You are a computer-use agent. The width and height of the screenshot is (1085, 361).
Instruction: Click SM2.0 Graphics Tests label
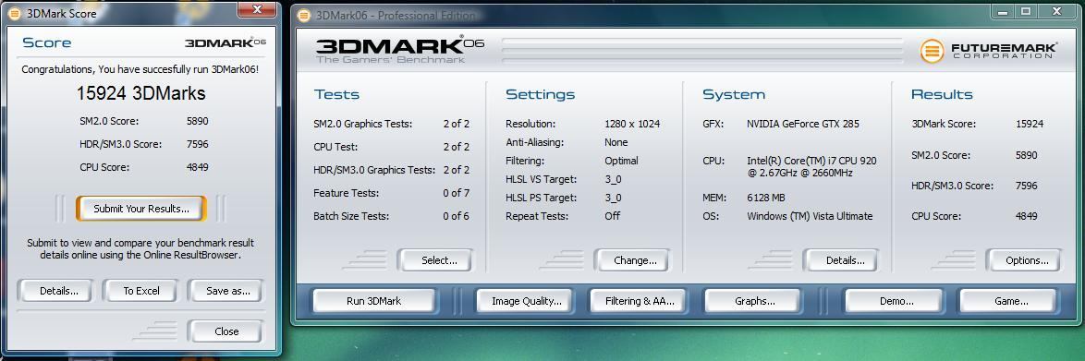(362, 124)
